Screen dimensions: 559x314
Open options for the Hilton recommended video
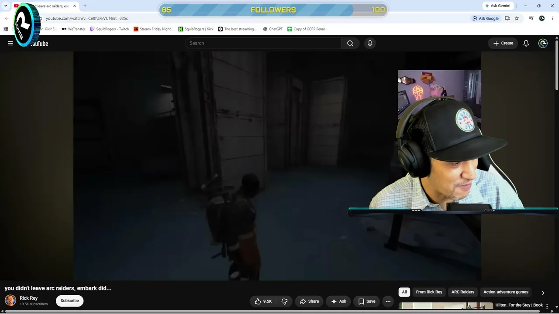point(547,307)
